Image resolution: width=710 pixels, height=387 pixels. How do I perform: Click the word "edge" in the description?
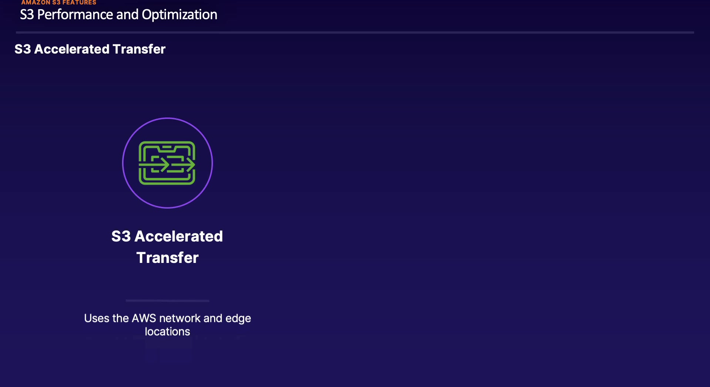pos(238,318)
